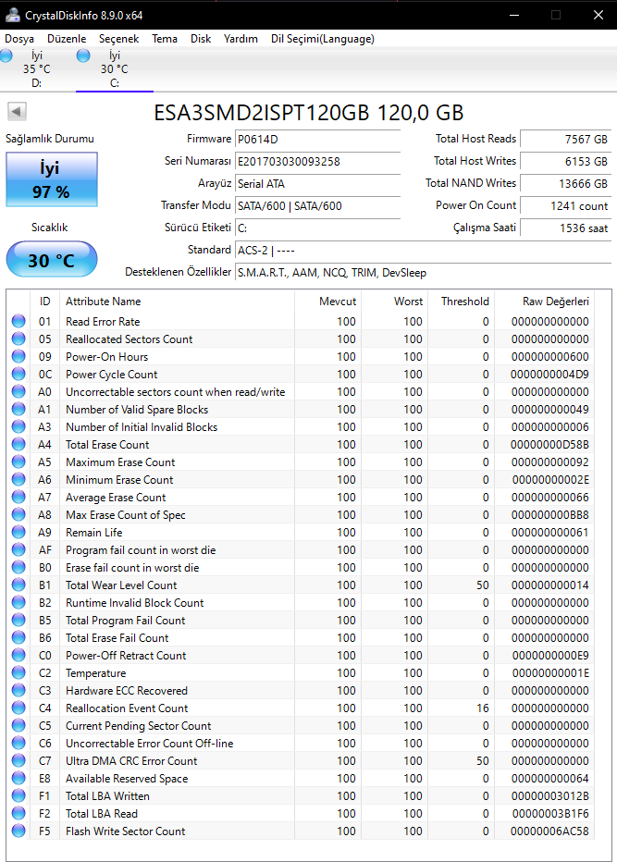Click the status orb for Temperature row

(19, 673)
